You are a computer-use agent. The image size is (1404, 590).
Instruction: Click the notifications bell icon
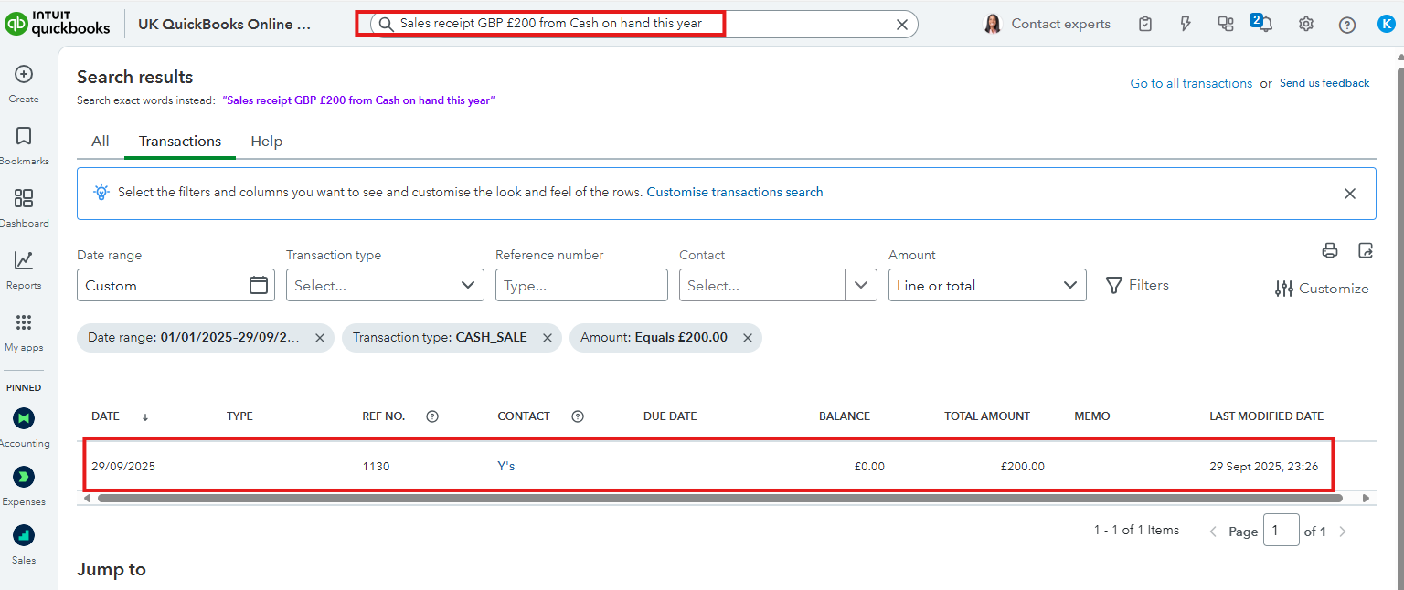pyautogui.click(x=1264, y=25)
